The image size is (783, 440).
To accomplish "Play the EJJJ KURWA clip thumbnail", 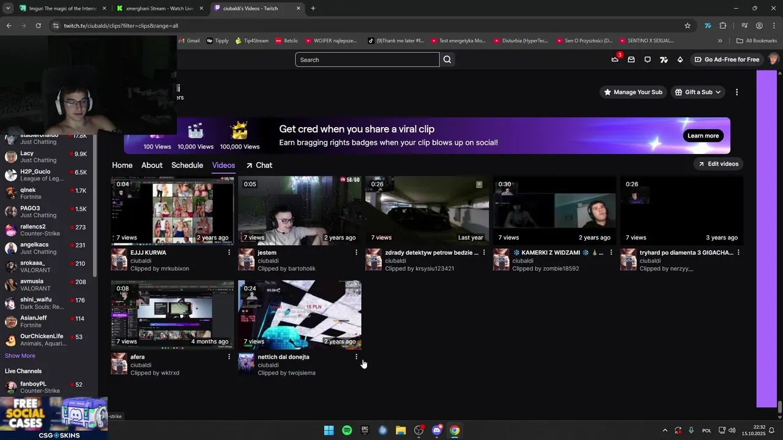I will pos(173,211).
